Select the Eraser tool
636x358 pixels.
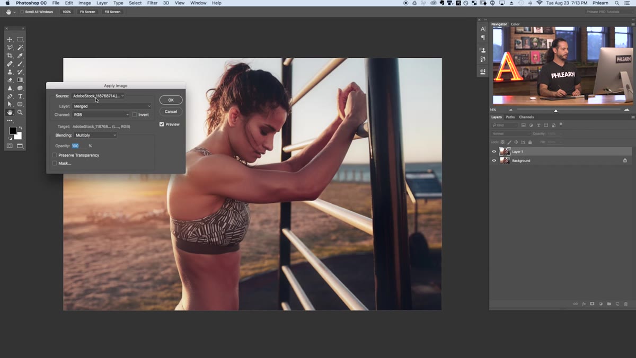tap(10, 80)
